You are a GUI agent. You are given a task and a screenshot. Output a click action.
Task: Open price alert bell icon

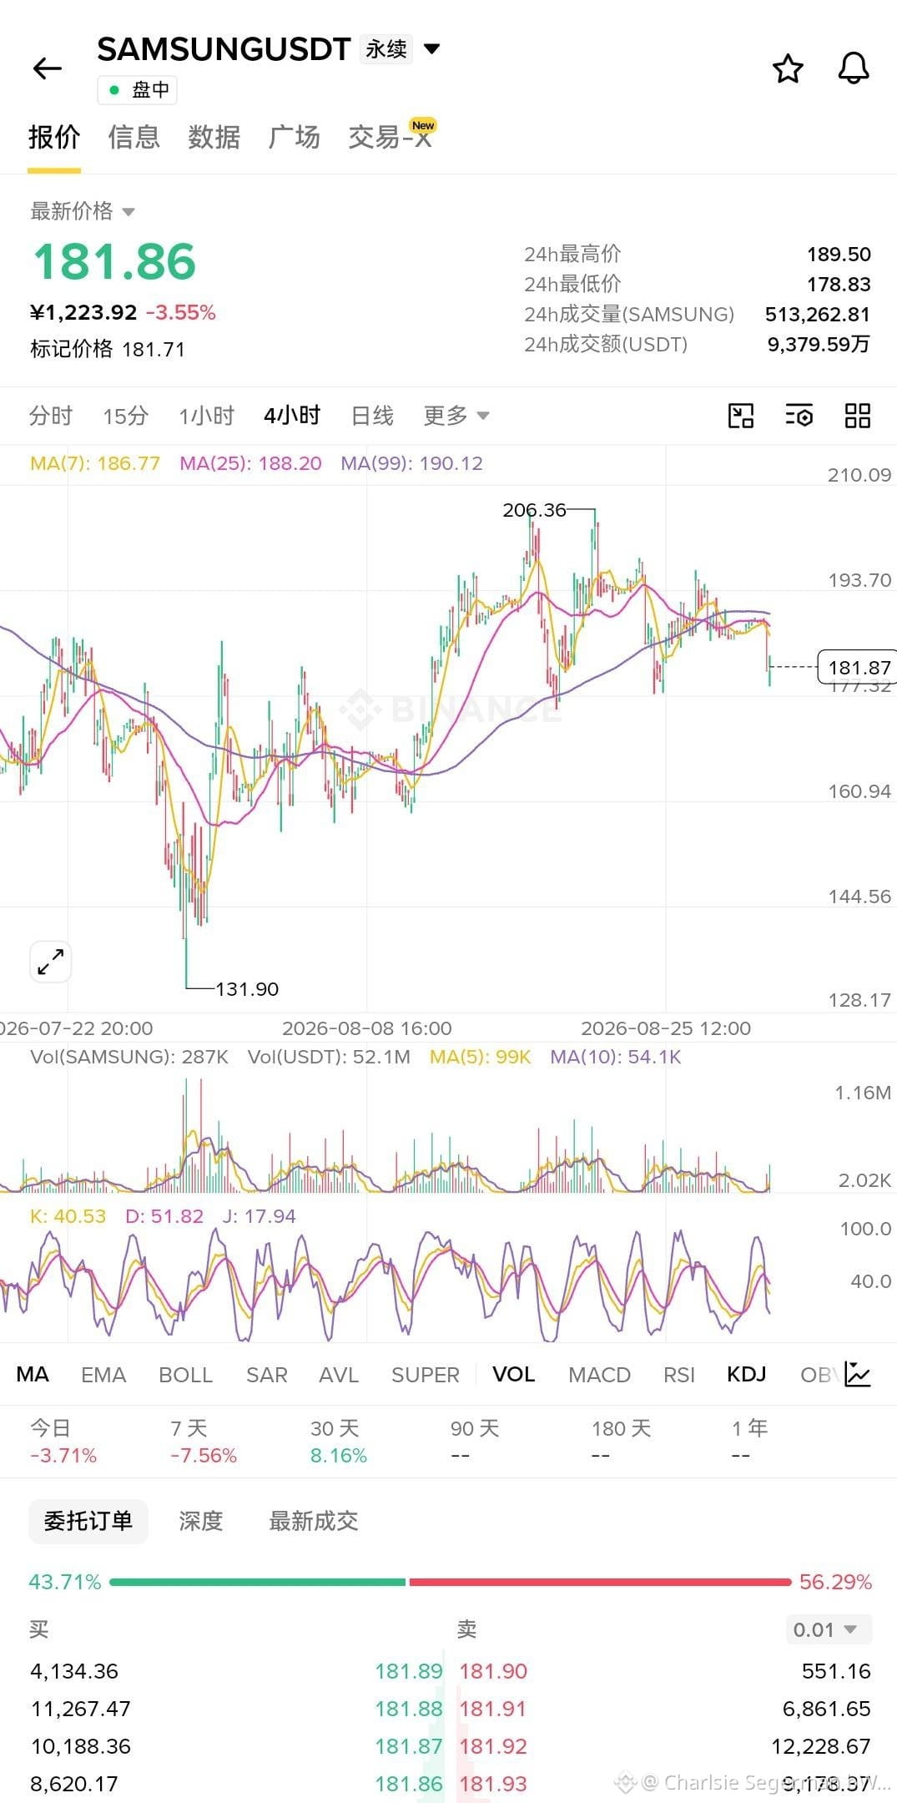pyautogui.click(x=854, y=68)
